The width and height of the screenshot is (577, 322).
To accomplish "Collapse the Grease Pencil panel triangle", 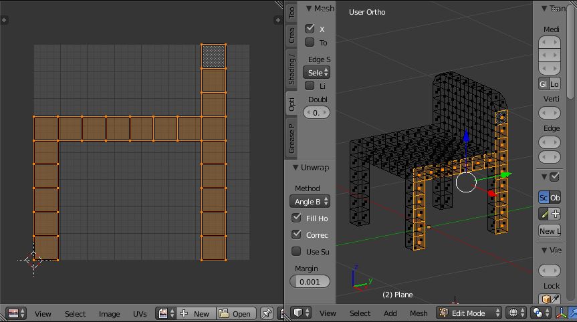I will click(x=544, y=177).
